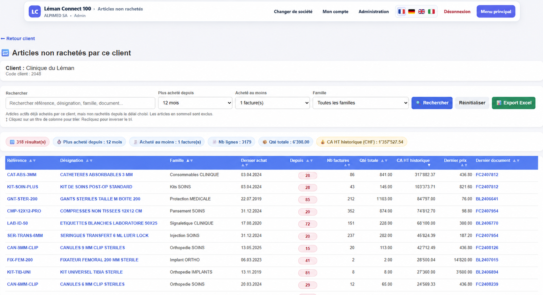The height and width of the screenshot is (295, 543).
Task: Click Déconnexion to log out
Action: pyautogui.click(x=457, y=11)
